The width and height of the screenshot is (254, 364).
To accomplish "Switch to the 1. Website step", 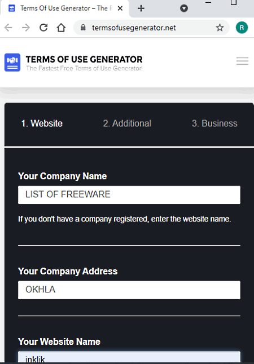I will [x=42, y=123].
